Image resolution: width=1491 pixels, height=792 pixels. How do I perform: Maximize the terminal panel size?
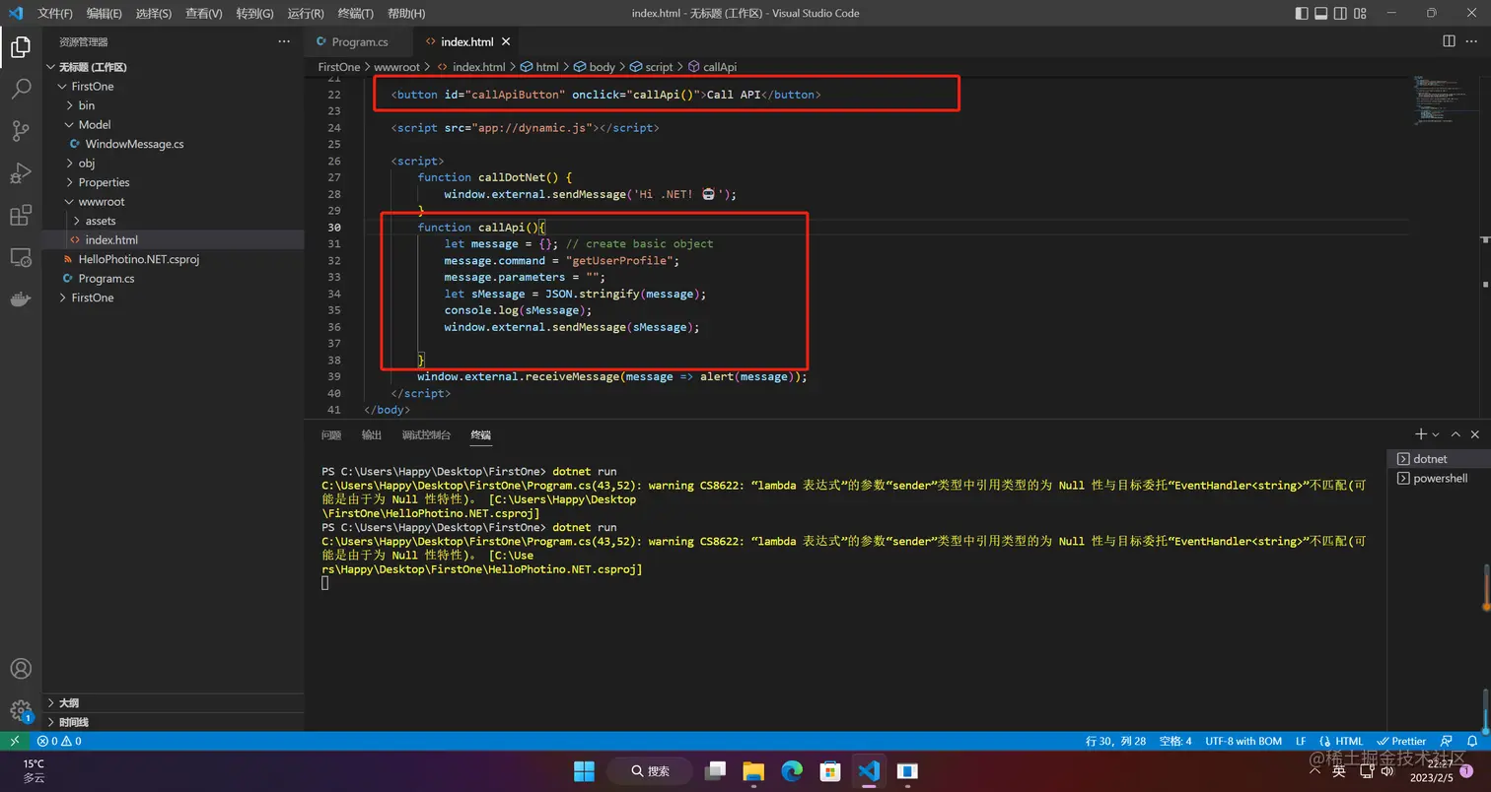[1455, 434]
